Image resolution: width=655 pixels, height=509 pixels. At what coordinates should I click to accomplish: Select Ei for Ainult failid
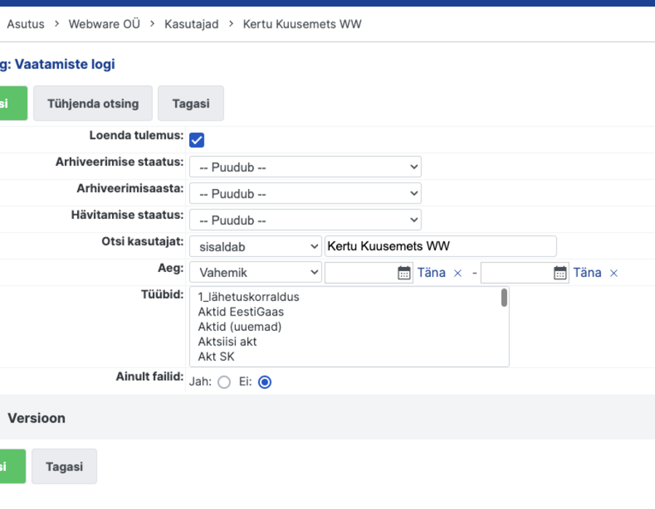(x=265, y=382)
